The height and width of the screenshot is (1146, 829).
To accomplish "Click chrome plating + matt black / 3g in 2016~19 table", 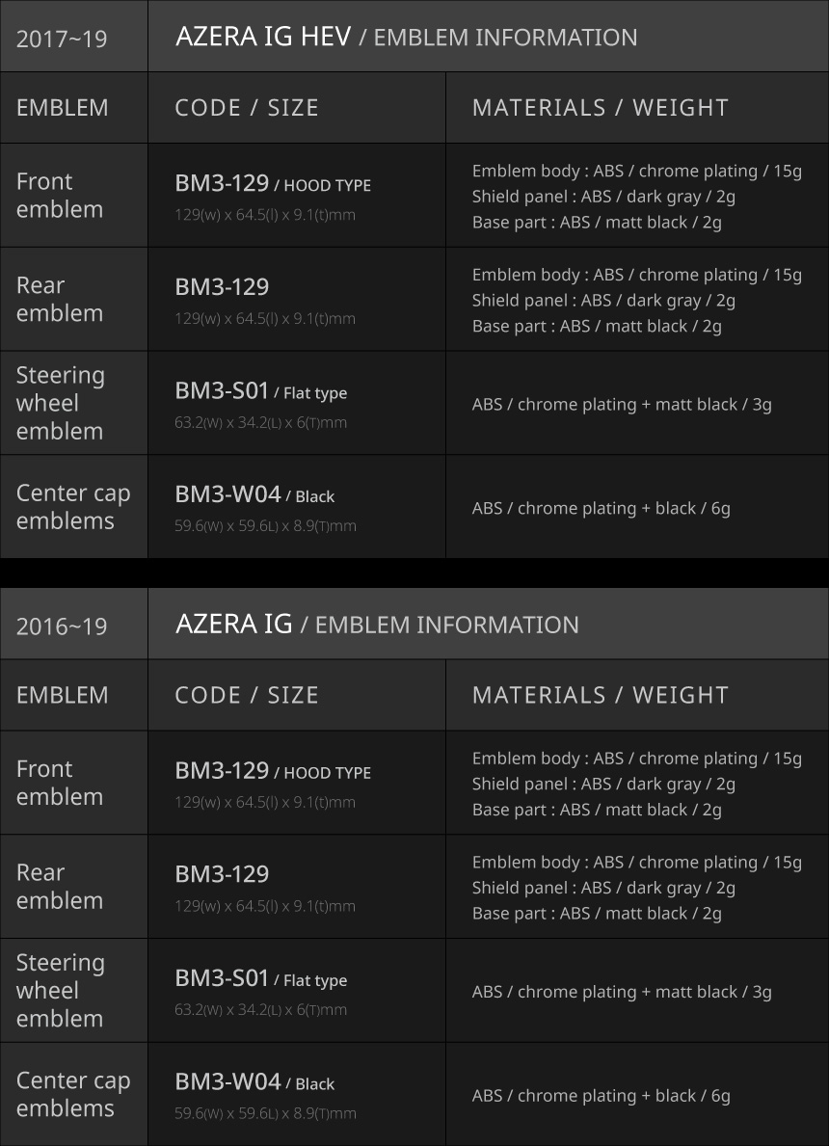I will click(622, 992).
